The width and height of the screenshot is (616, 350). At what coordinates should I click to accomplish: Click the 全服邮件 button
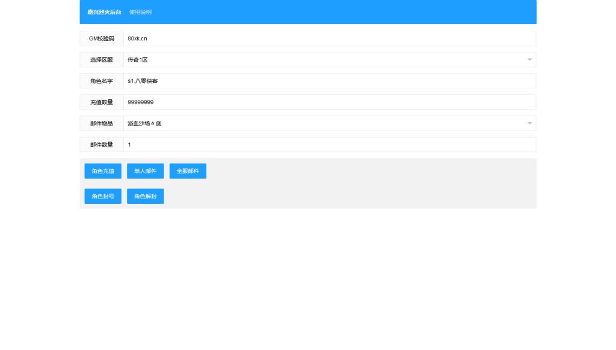point(188,171)
